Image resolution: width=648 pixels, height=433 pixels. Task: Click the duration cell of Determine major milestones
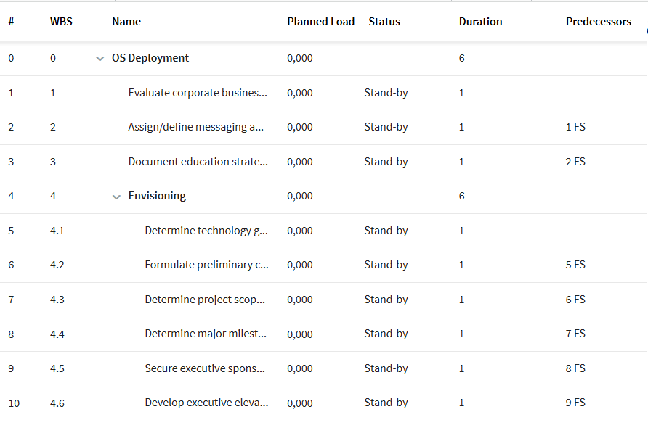461,334
